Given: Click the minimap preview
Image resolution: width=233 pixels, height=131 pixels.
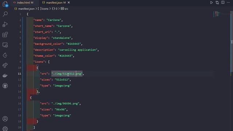Looking at the screenshot, I should [x=218, y=14].
